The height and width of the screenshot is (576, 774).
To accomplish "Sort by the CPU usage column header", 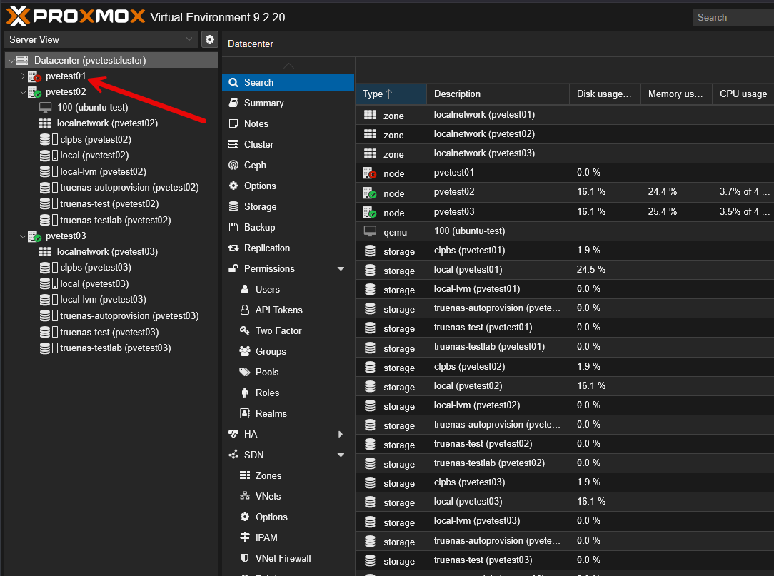I will click(743, 94).
